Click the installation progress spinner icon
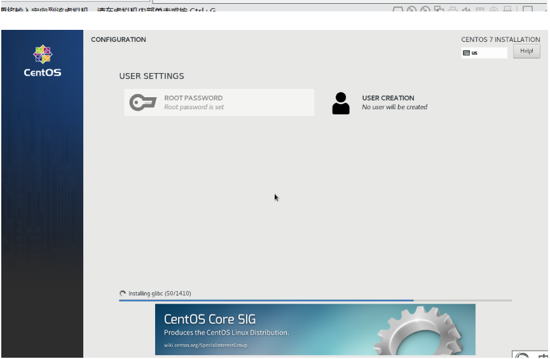This screenshot has width=550, height=359. pos(123,294)
